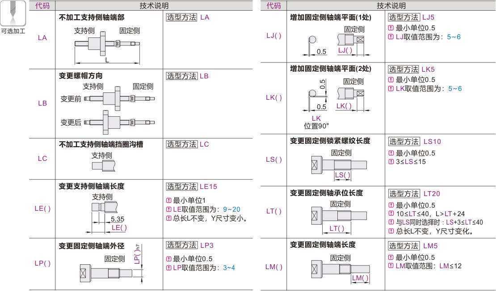
Task: Click the 5.35 dimension value
Action: point(118,219)
